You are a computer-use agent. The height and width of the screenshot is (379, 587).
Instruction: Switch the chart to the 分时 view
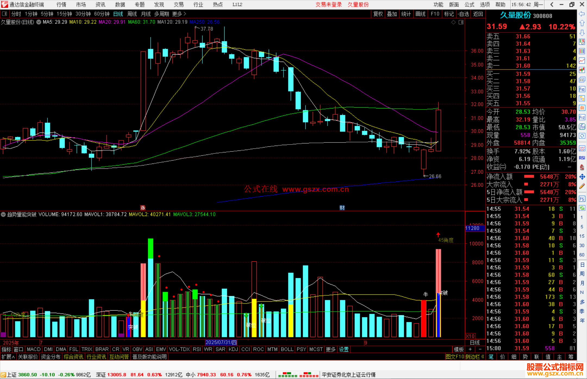pos(16,14)
